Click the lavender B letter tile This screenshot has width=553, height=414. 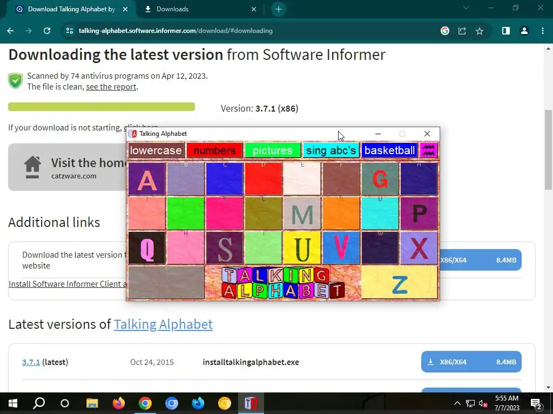click(x=186, y=178)
